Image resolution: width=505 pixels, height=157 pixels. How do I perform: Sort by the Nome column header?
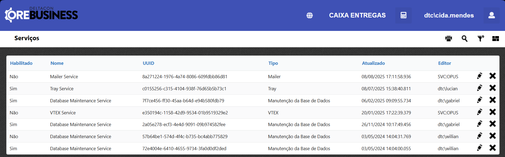click(57, 63)
